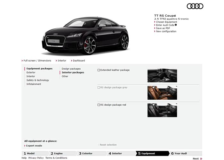Select step 5 Equipment tab
224x160 pixels.
152,153
